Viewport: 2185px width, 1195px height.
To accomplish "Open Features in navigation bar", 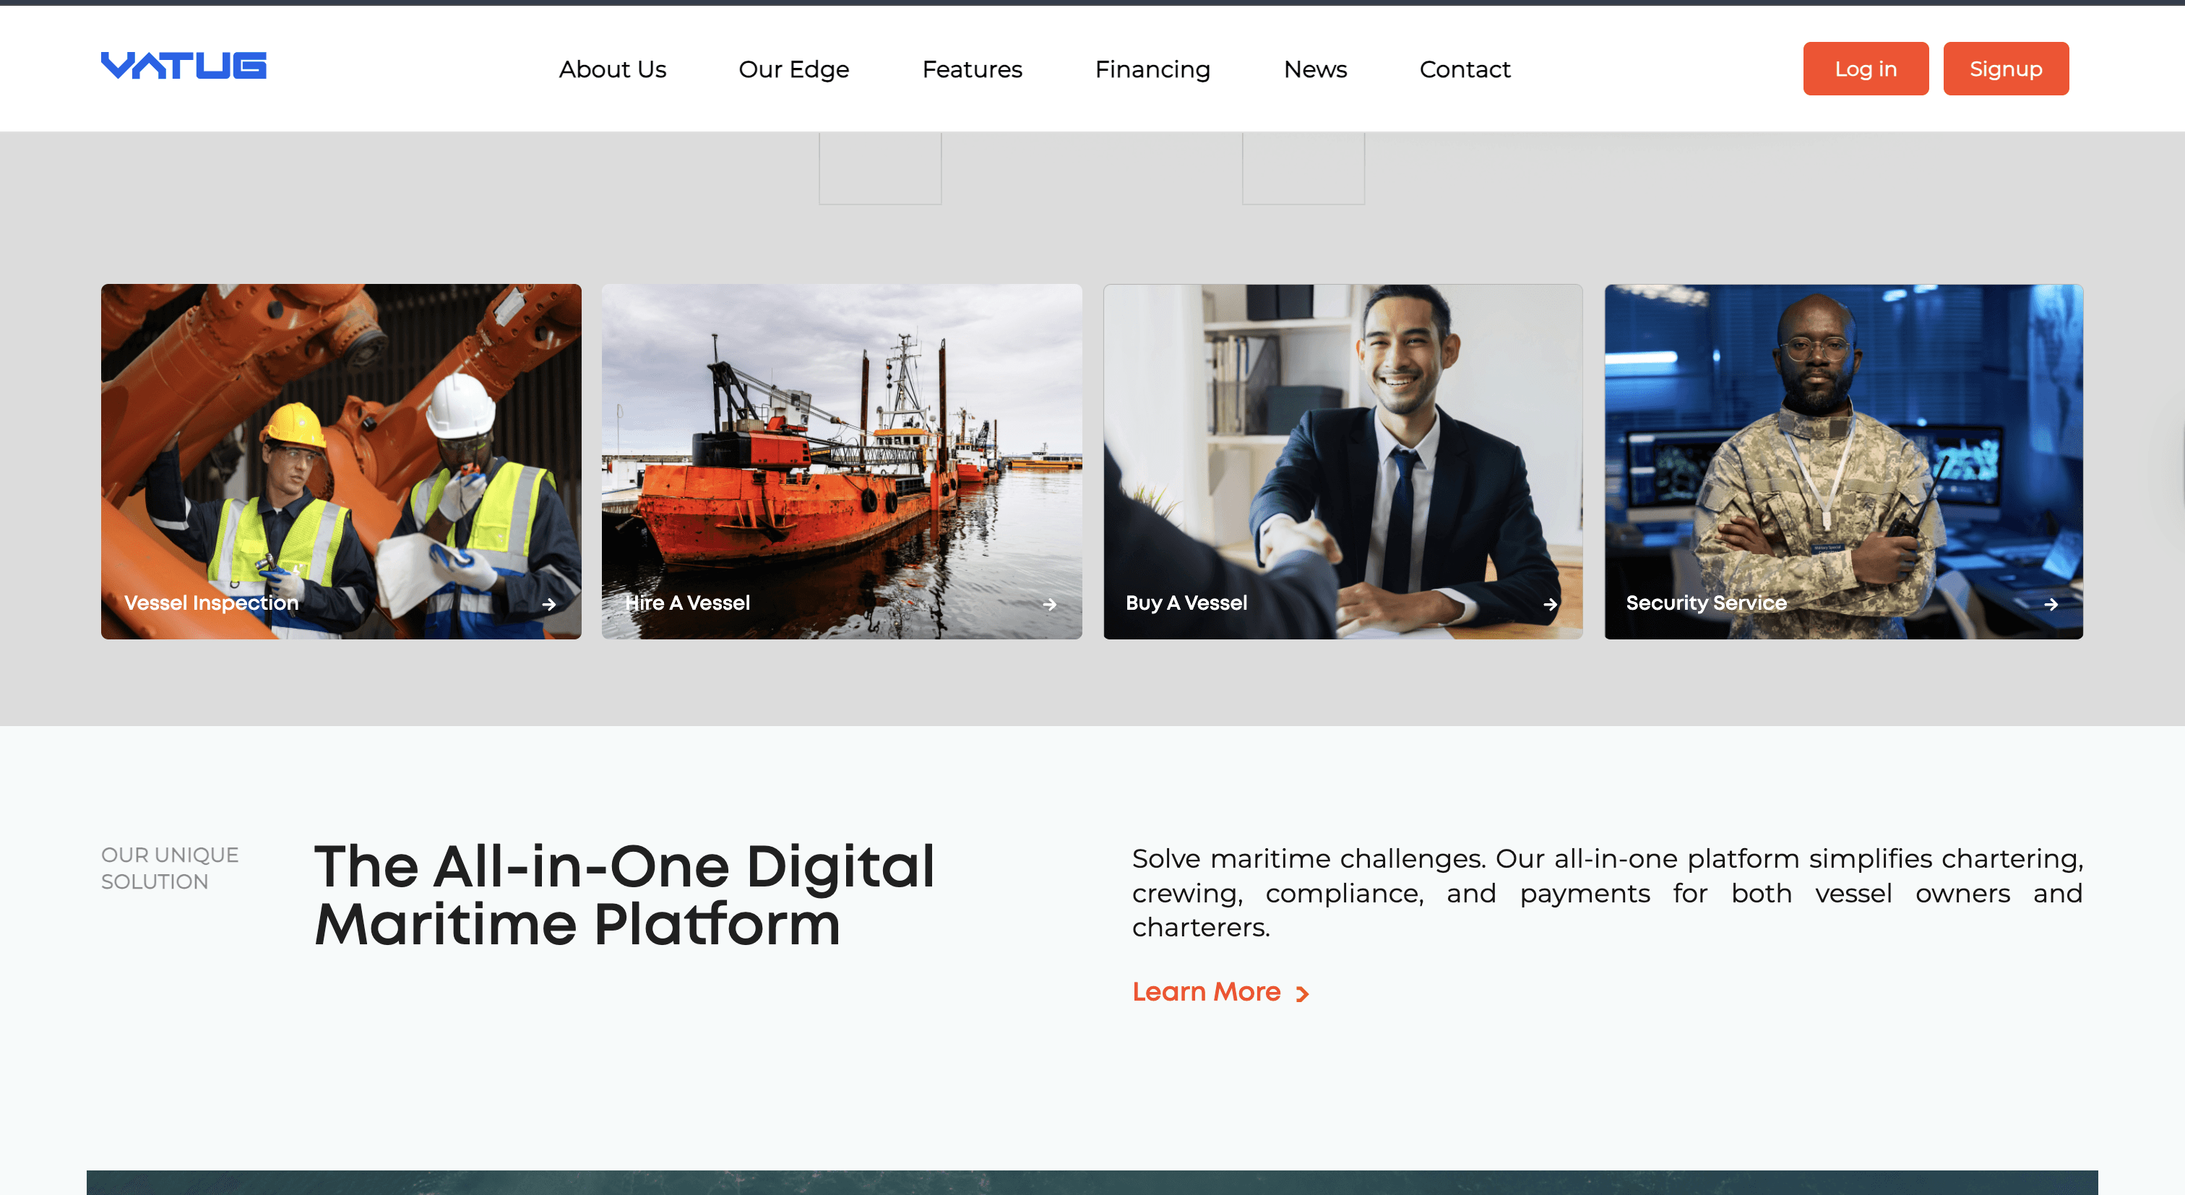I will pos(972,69).
